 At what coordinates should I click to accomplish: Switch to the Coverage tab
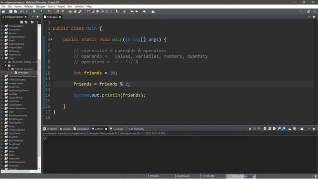coord(117,129)
